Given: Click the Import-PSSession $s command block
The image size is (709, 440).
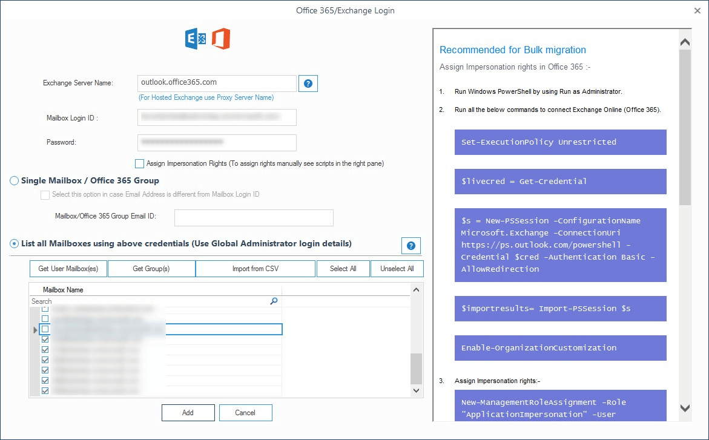Looking at the screenshot, I should (x=560, y=309).
